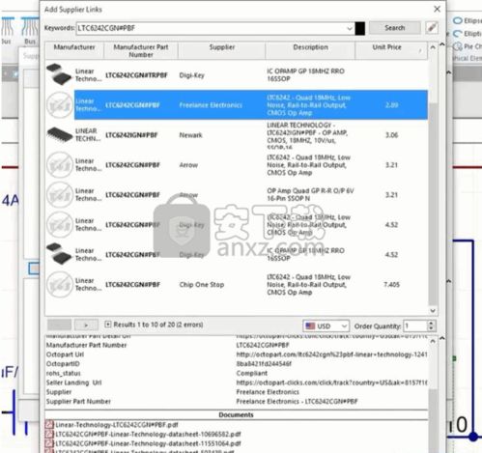Screen dimensions: 482x453
Task: Open the Keywords dropdown arrow
Action: click(350, 29)
